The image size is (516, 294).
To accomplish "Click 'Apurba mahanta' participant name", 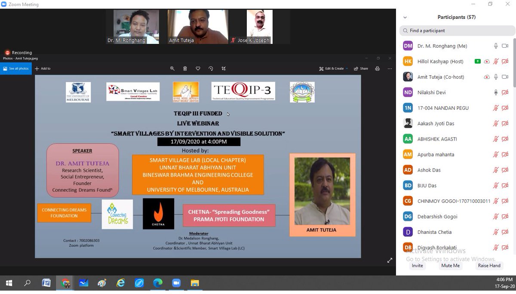I will pos(436,155).
